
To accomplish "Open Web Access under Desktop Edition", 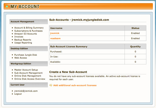I will coord(21,58).
